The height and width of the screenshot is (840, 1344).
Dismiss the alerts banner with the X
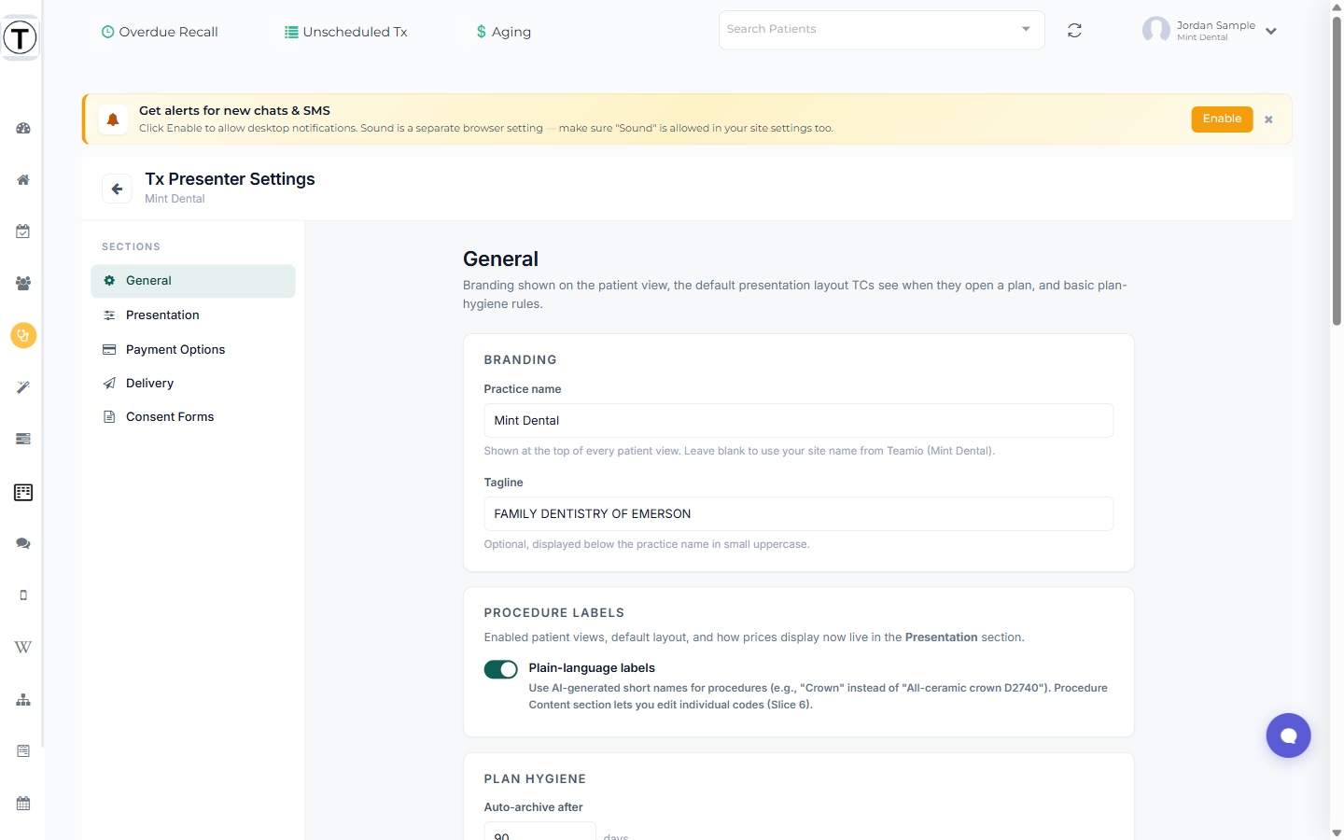coord(1268,119)
